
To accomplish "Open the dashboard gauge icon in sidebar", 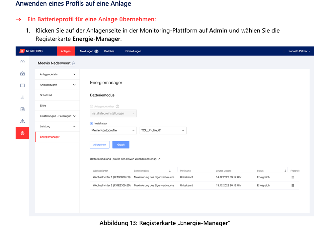I will (22, 62).
